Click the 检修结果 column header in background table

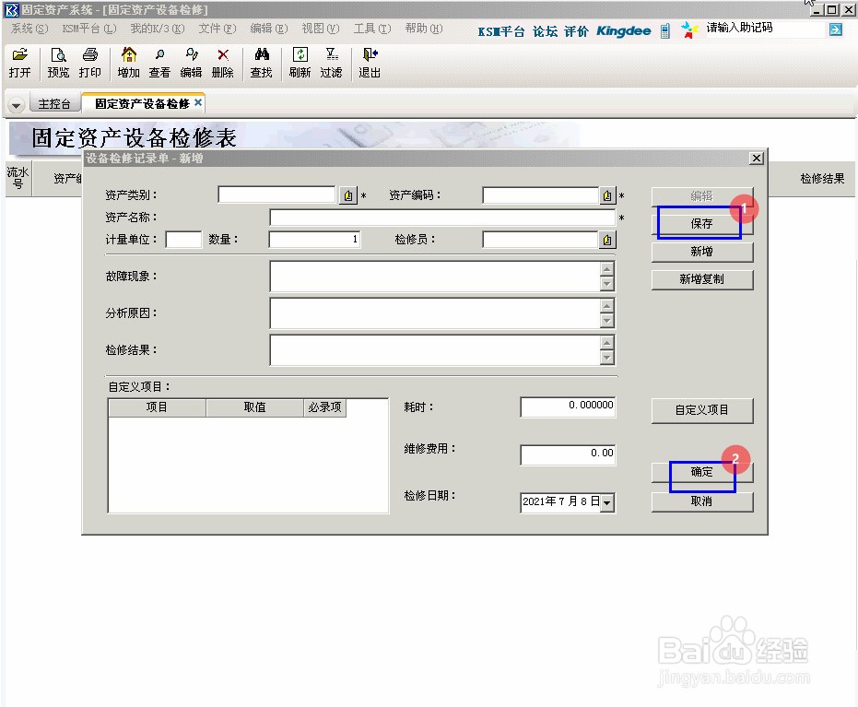point(822,179)
